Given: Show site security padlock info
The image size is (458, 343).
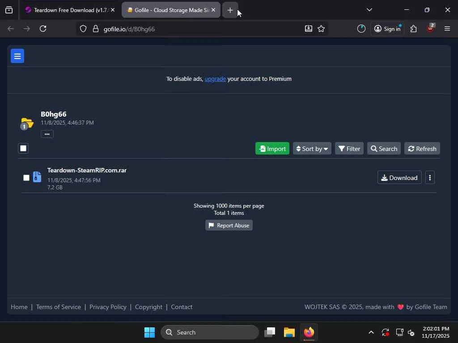Looking at the screenshot, I should (x=96, y=29).
